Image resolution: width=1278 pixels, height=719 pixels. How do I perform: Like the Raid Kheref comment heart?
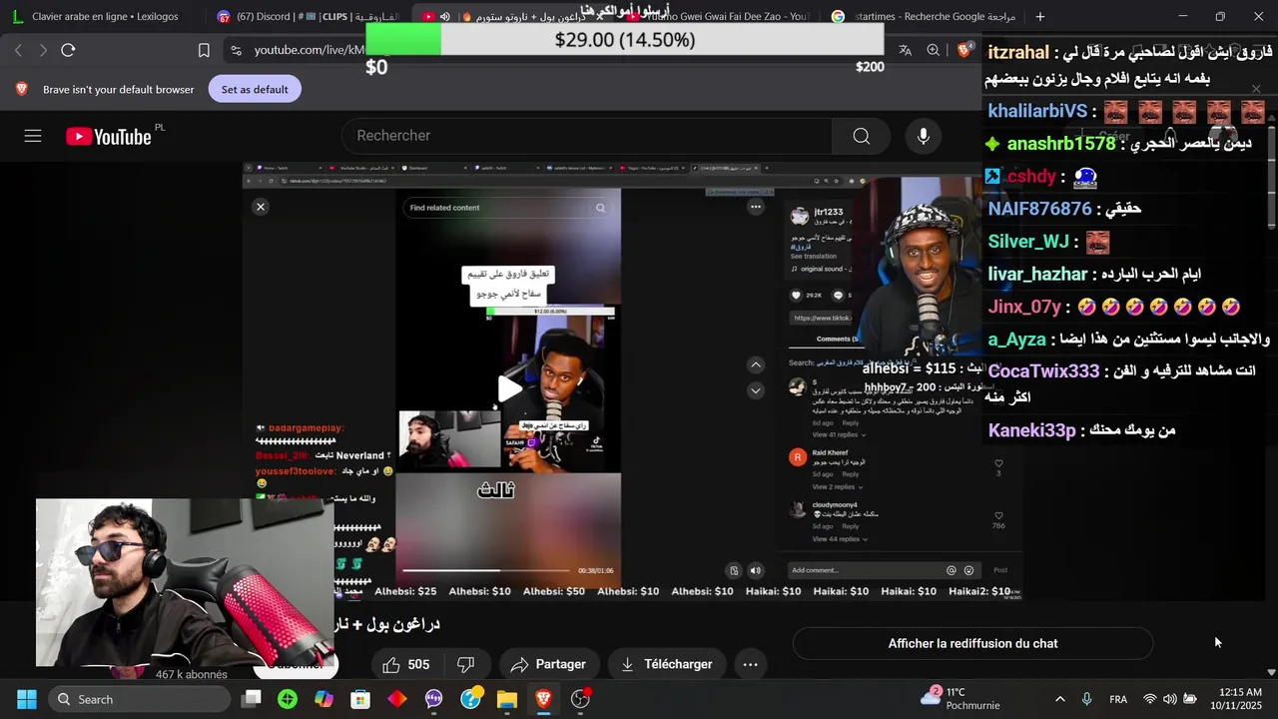click(998, 463)
